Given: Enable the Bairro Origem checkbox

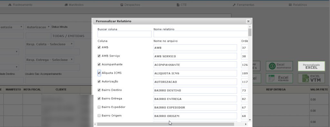Looking at the screenshot, I should pyautogui.click(x=99, y=116).
